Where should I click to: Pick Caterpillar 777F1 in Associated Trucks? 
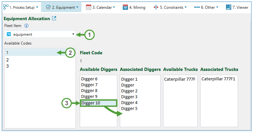pyautogui.click(x=218, y=79)
